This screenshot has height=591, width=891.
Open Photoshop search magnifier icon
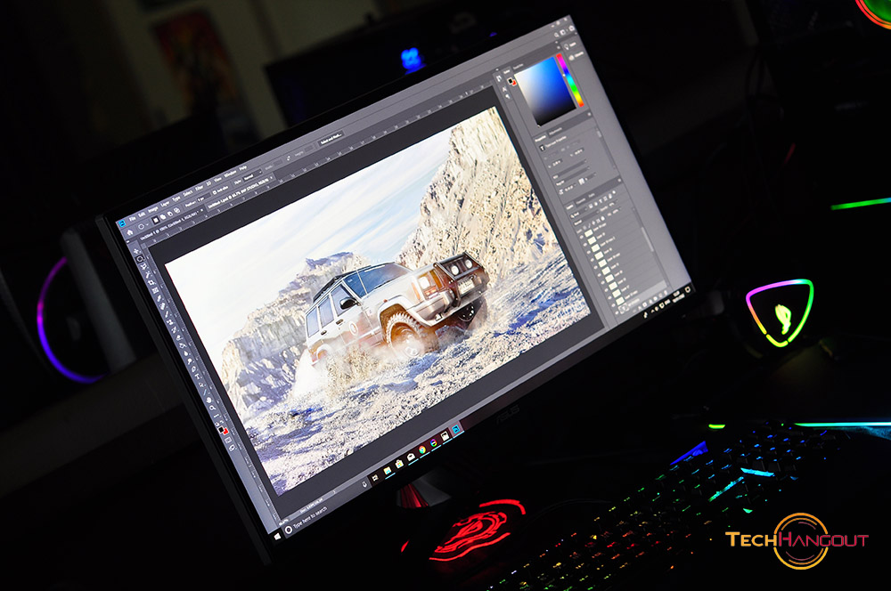[556, 36]
